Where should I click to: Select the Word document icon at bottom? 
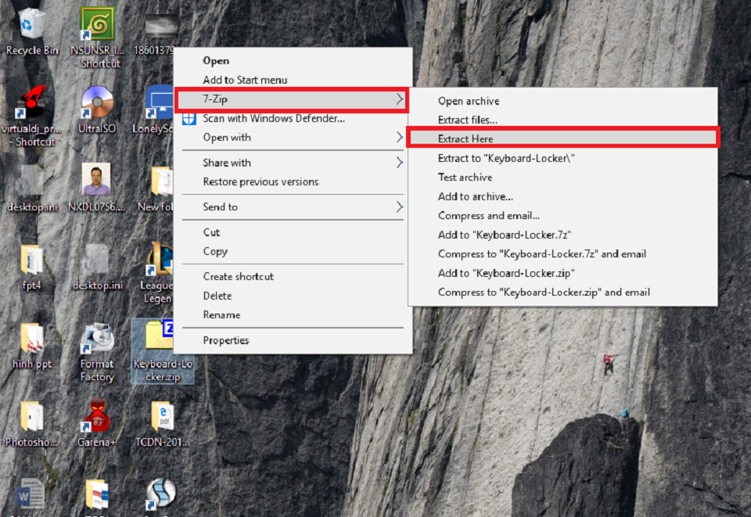click(31, 494)
